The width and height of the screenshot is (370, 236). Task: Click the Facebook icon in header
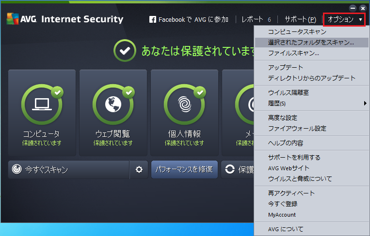click(x=153, y=19)
